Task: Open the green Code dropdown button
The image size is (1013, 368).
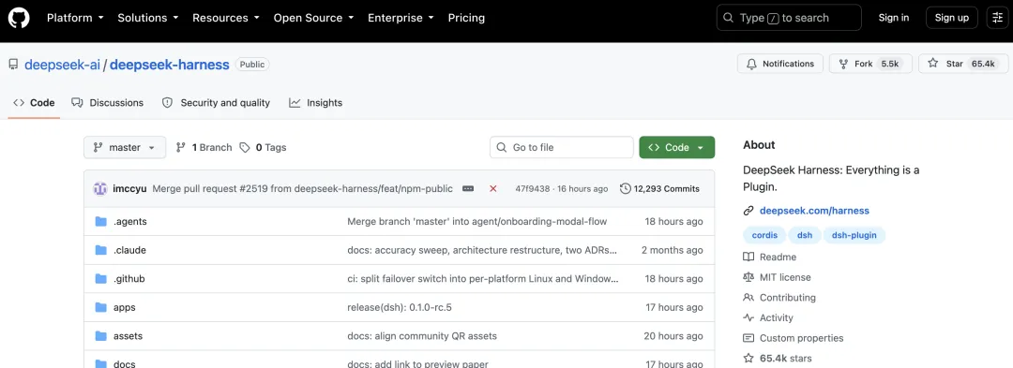Action: tap(677, 148)
